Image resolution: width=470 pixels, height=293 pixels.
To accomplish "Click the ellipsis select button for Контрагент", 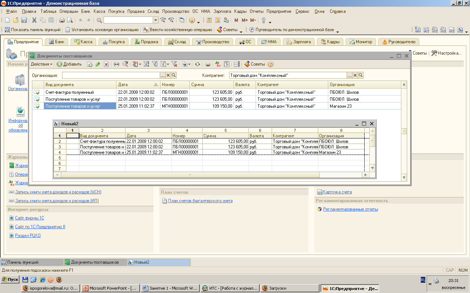I will [x=350, y=75].
